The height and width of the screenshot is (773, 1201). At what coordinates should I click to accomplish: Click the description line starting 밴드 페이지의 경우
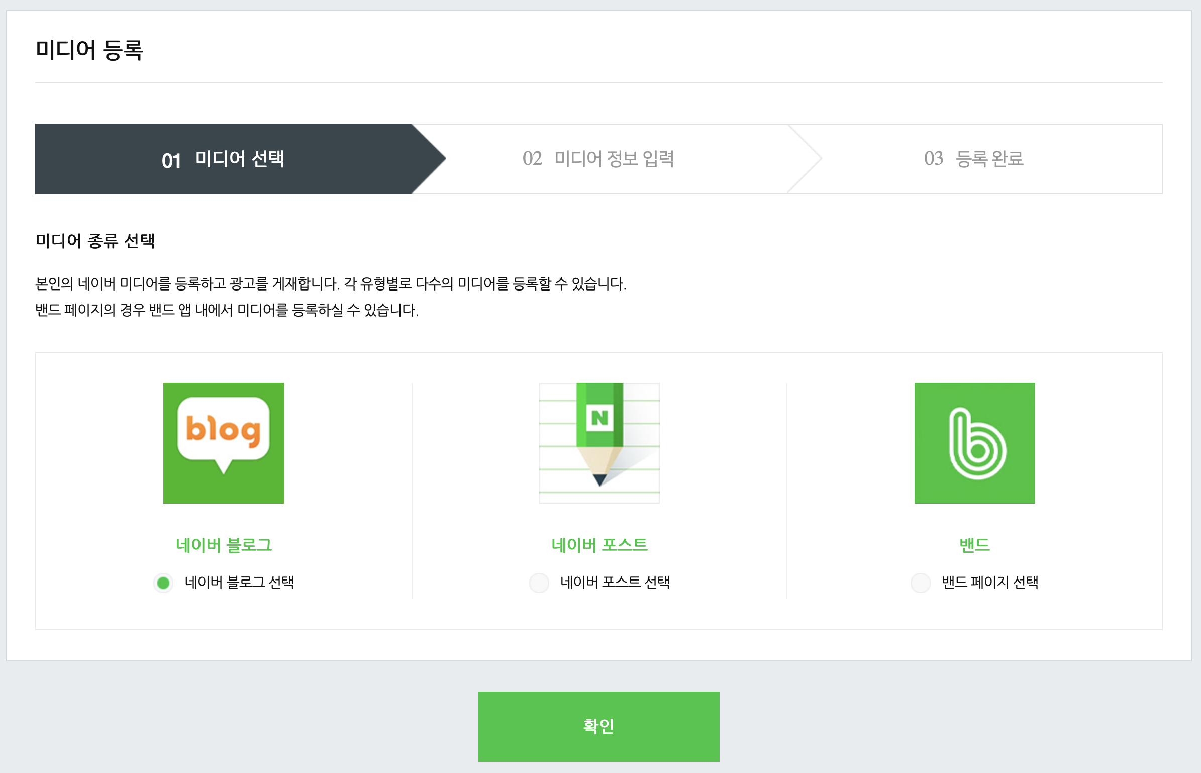click(x=227, y=310)
